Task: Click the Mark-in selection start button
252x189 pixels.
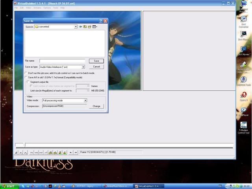Action: click(x=71, y=152)
